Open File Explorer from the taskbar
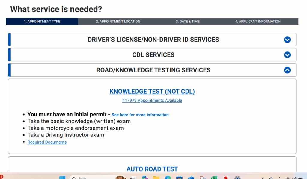 [156, 178]
